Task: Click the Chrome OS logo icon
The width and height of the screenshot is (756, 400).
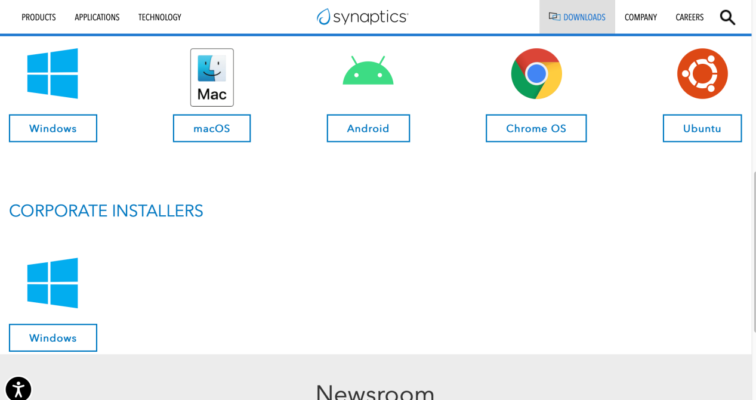Action: click(x=536, y=73)
